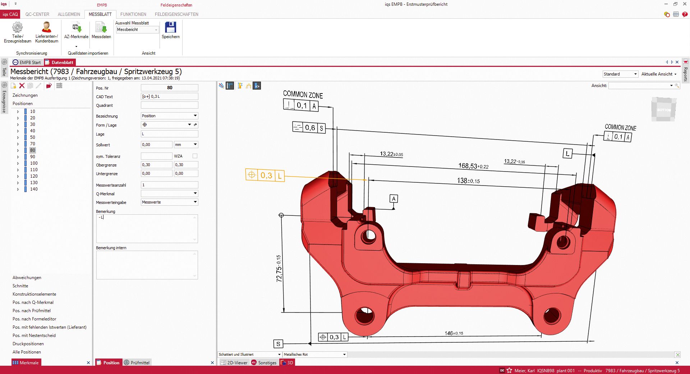
Task: Create new entry with the new-document icon
Action: 13,86
